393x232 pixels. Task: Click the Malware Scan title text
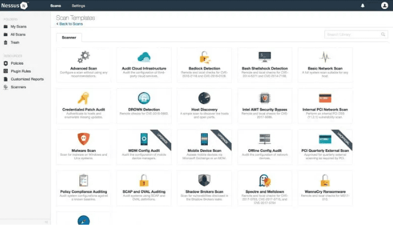coord(83,151)
